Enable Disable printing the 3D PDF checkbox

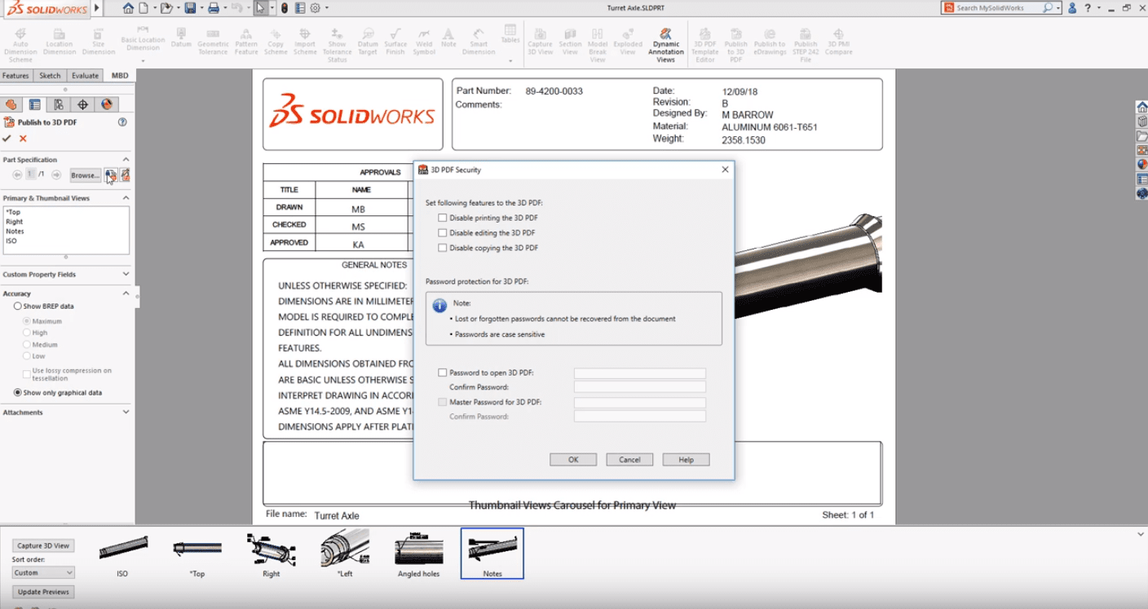[443, 218]
